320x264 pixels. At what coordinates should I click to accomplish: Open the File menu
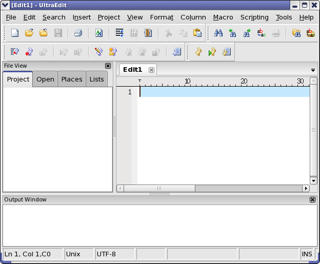(11, 17)
